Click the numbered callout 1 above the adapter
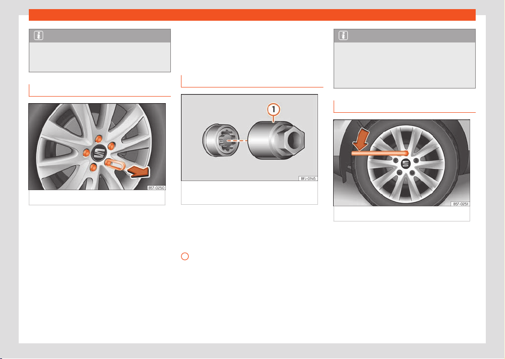 (273, 110)
